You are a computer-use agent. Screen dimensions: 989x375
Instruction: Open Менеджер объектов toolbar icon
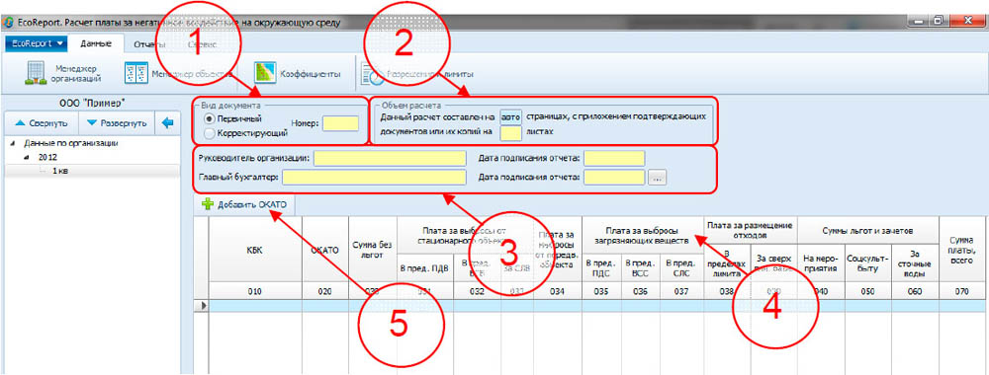click(x=136, y=73)
